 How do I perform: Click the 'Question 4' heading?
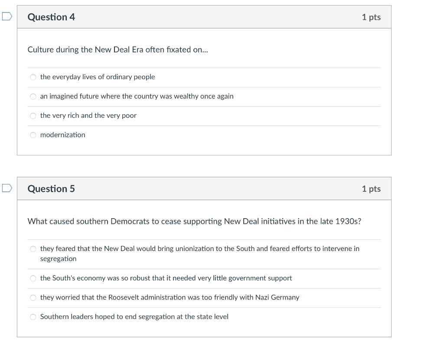pyautogui.click(x=51, y=17)
